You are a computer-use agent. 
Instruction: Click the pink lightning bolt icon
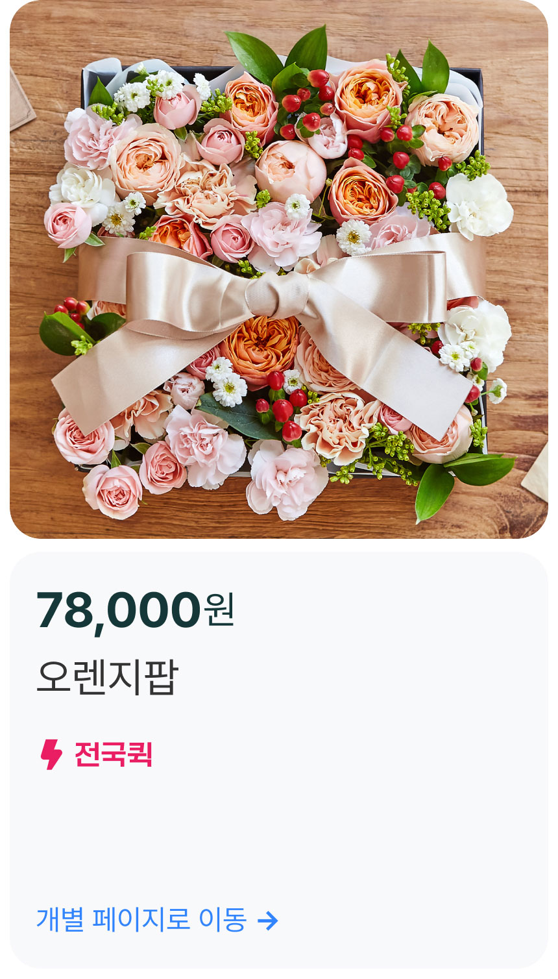[51, 754]
